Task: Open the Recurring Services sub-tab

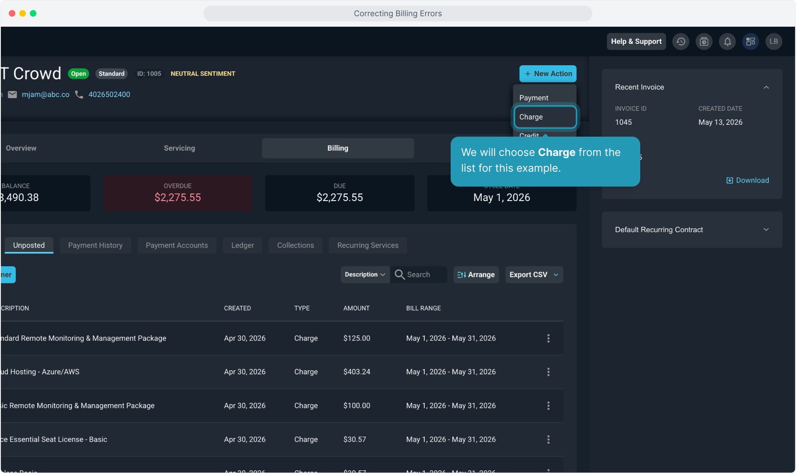Action: point(368,245)
